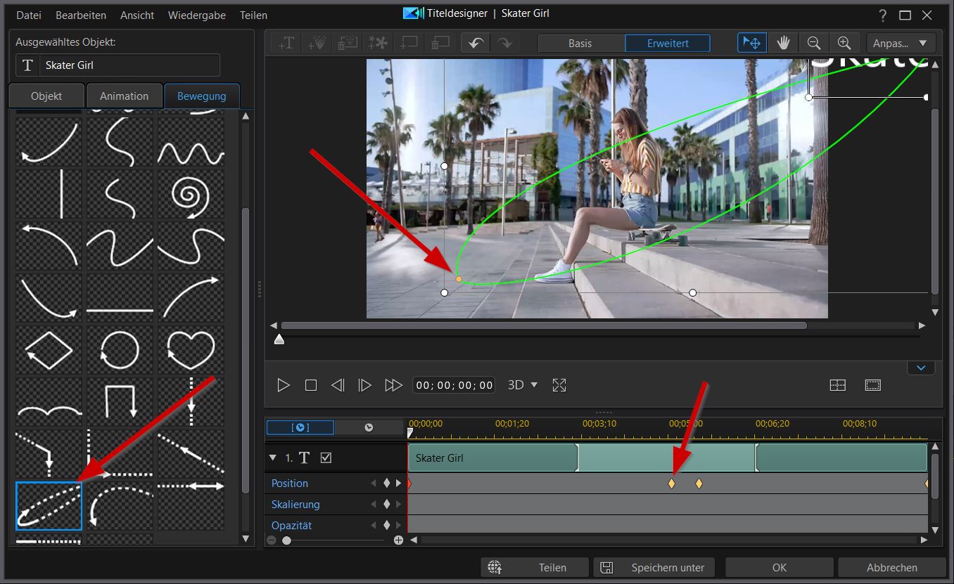Open the Animation tab
Screen dimensions: 954x584
pos(124,96)
